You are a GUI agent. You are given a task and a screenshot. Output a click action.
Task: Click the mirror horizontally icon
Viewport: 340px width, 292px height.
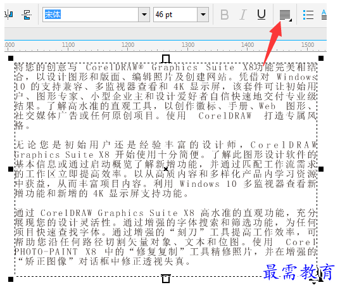click(x=9, y=15)
